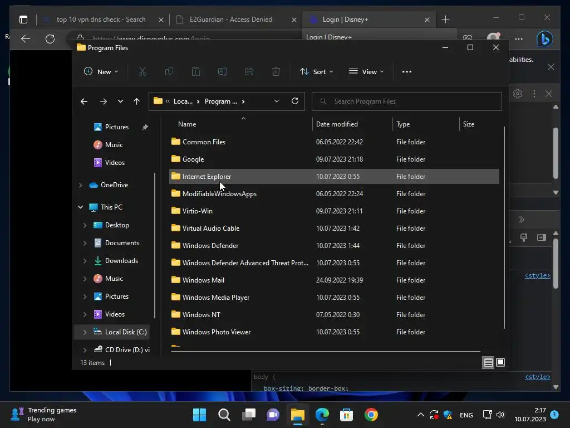Viewport: 570px width, 428px height.
Task: Select the Common Files folder
Action: coord(334,142)
